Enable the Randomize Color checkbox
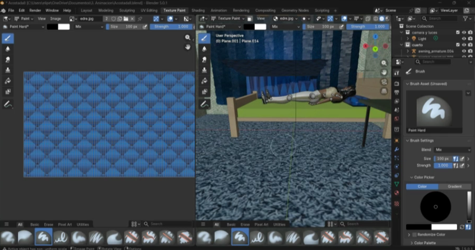Screen dimensions: 475x250 (414, 234)
